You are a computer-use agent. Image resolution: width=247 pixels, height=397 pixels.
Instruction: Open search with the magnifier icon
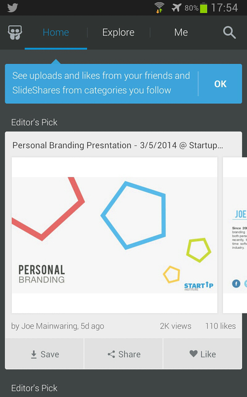229,32
